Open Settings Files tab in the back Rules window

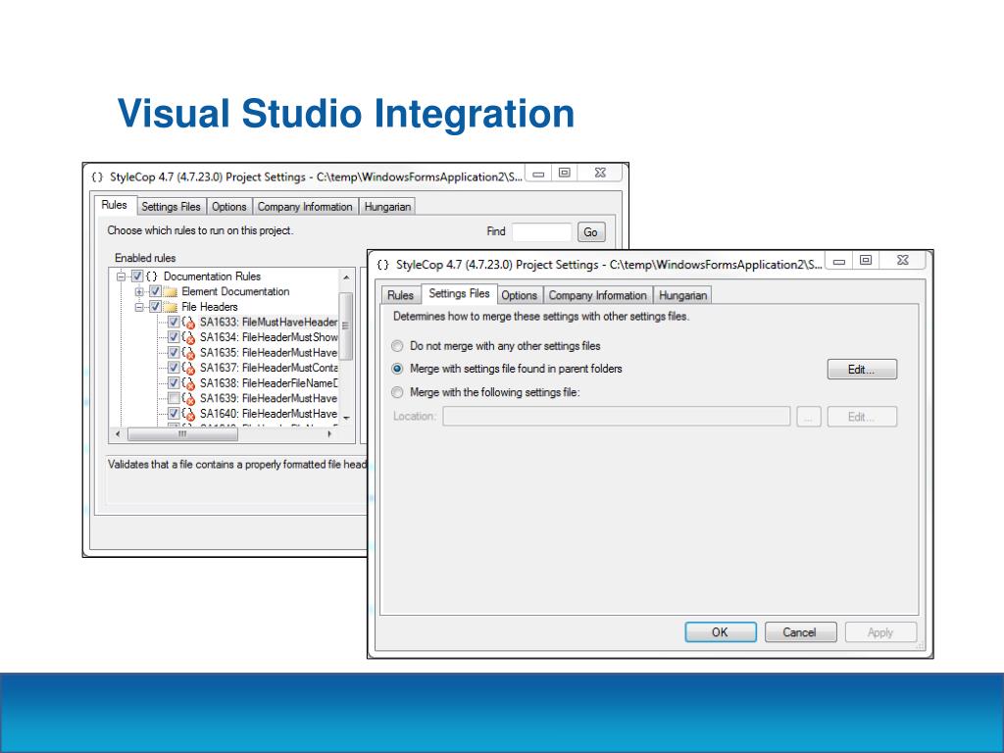[x=171, y=207]
